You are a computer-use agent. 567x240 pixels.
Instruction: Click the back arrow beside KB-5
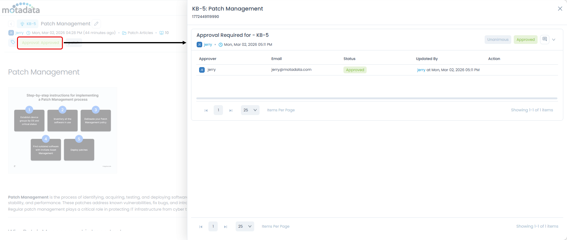11,24
